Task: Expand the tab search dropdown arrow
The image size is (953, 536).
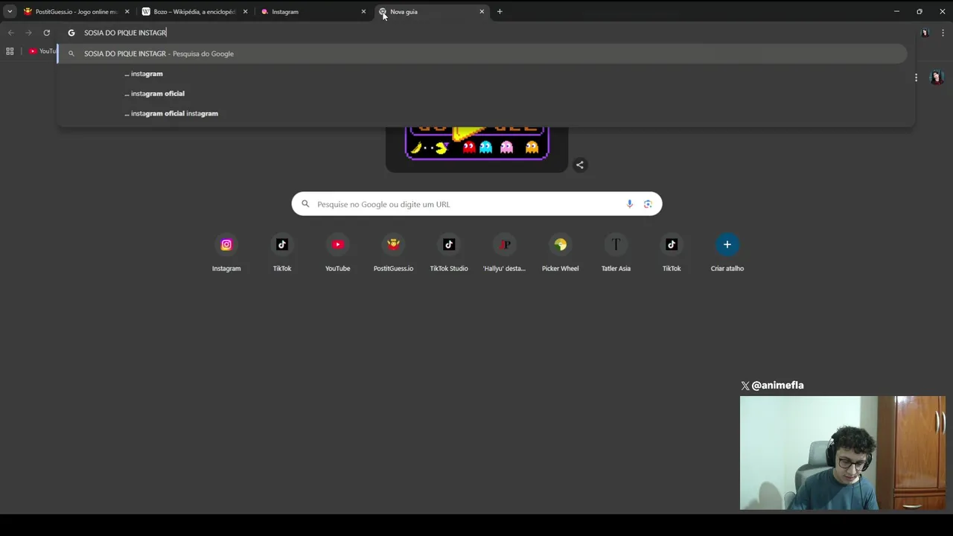Action: [10, 11]
